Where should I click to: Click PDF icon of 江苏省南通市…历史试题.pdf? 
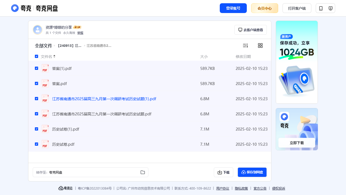pos(45,114)
